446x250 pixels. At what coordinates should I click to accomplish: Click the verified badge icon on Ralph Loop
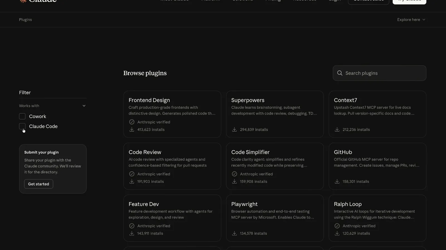(x=337, y=226)
